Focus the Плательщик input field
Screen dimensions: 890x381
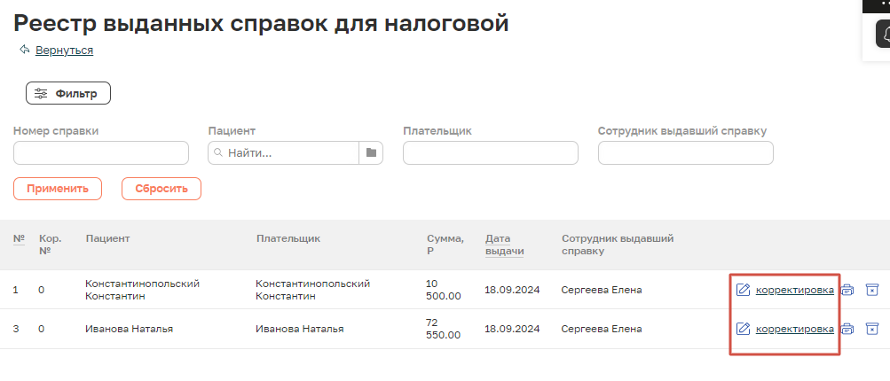(490, 153)
